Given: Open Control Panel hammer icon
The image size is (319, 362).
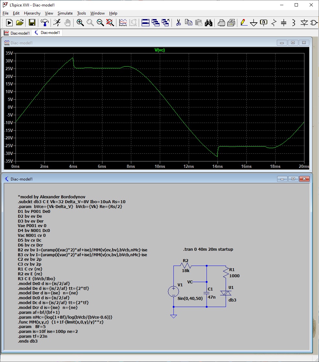Looking at the screenshot, I should (45, 23).
